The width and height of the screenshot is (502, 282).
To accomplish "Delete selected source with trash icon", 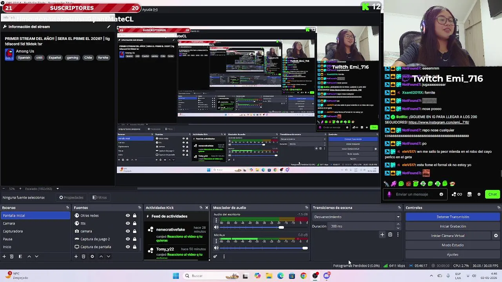I will [x=84, y=257].
